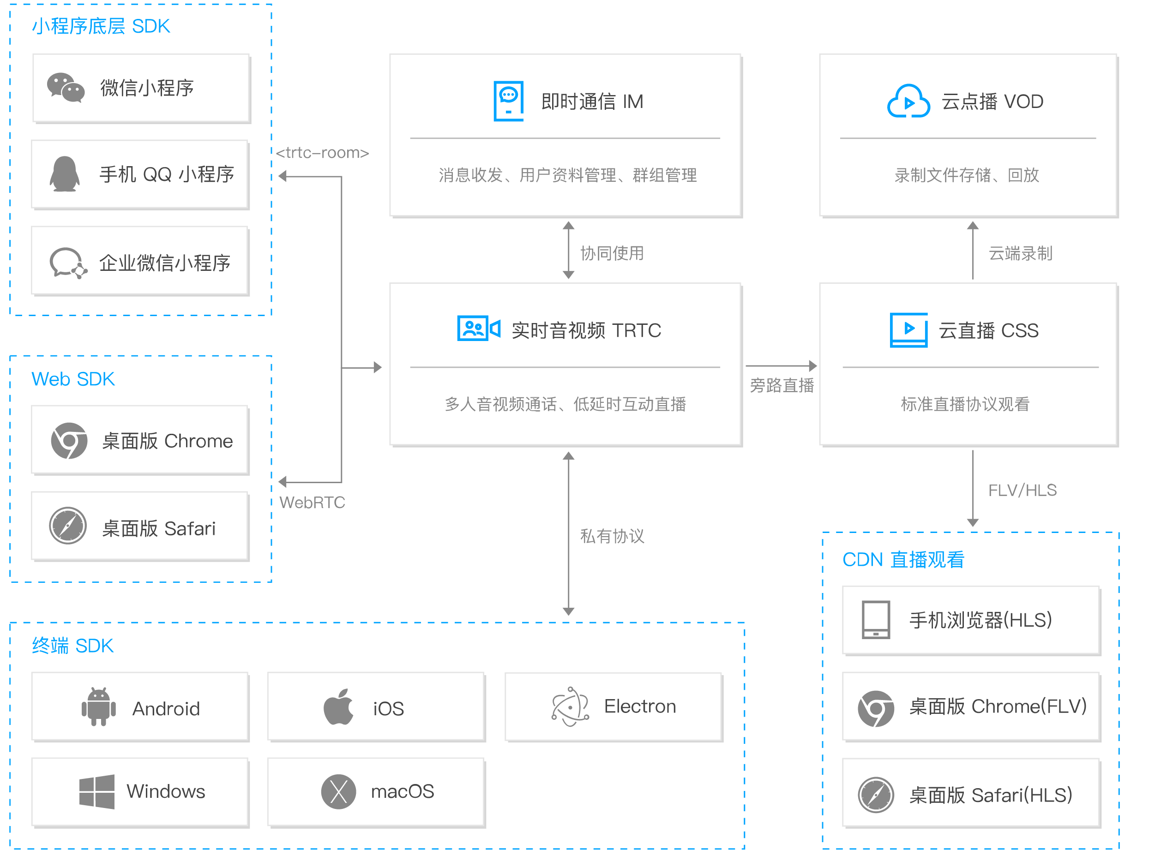Select the iOS label

[x=389, y=708]
